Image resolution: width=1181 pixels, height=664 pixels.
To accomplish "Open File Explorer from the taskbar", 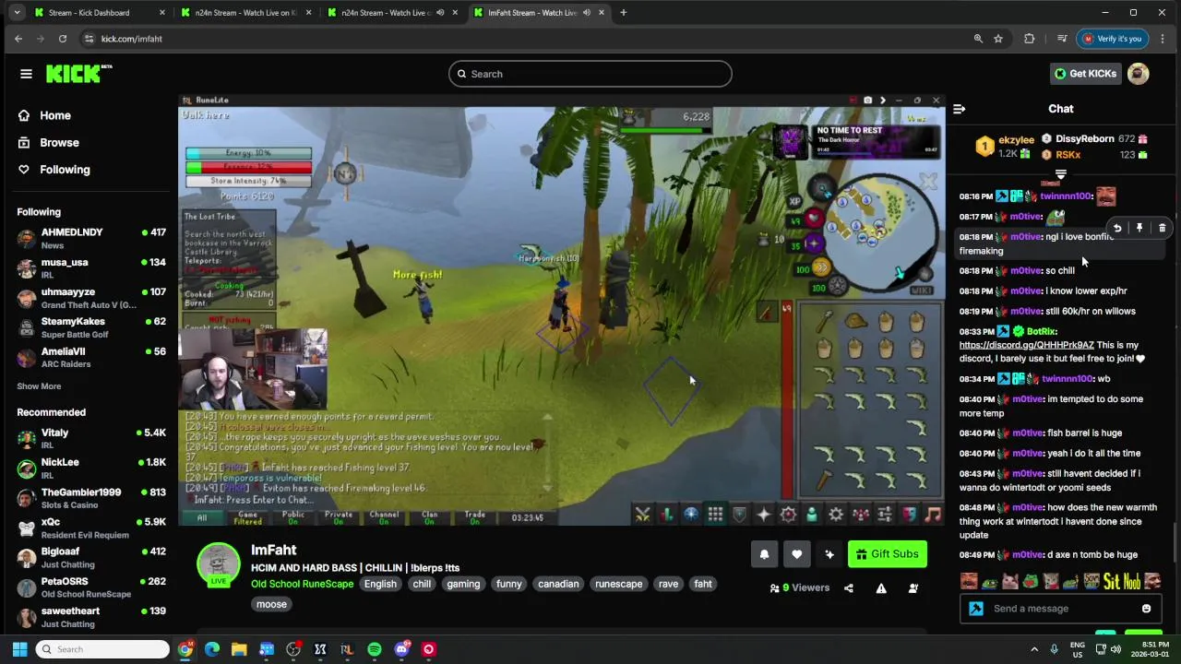I will coord(239,649).
